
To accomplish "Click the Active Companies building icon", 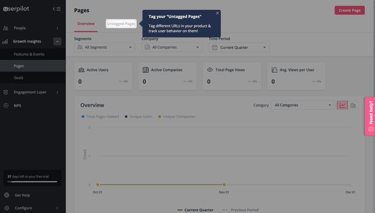I will click(x=146, y=70).
